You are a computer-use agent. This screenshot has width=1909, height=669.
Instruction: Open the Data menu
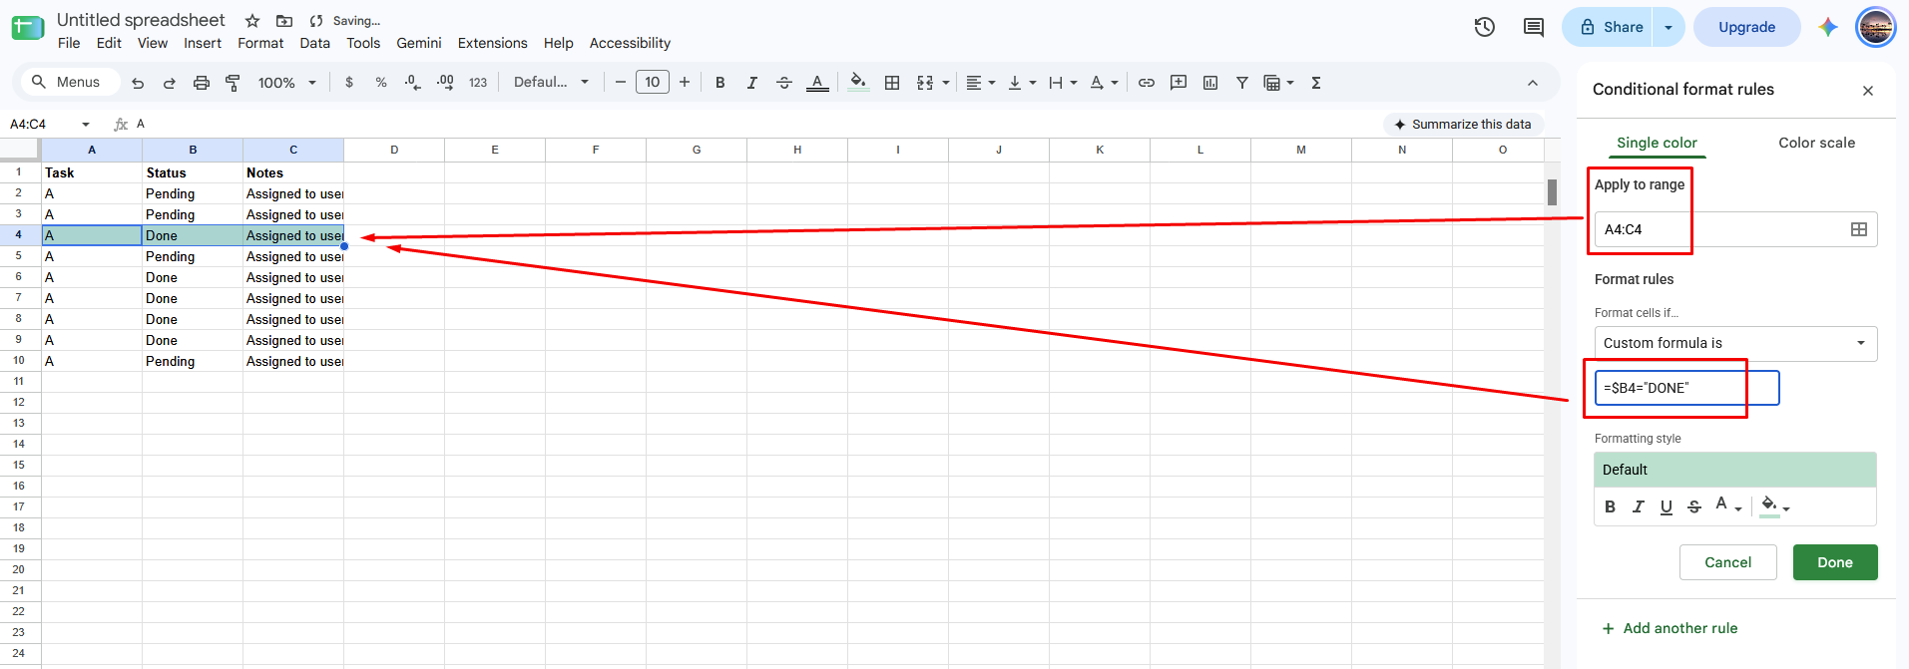point(315,43)
